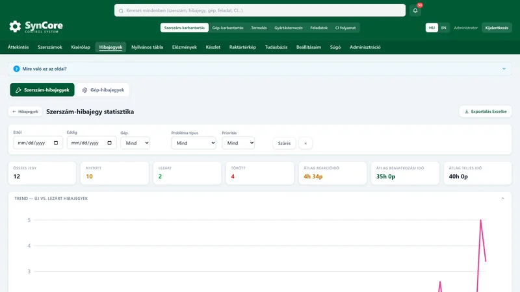
Task: Click the Szűrés filter button
Action: 284,143
